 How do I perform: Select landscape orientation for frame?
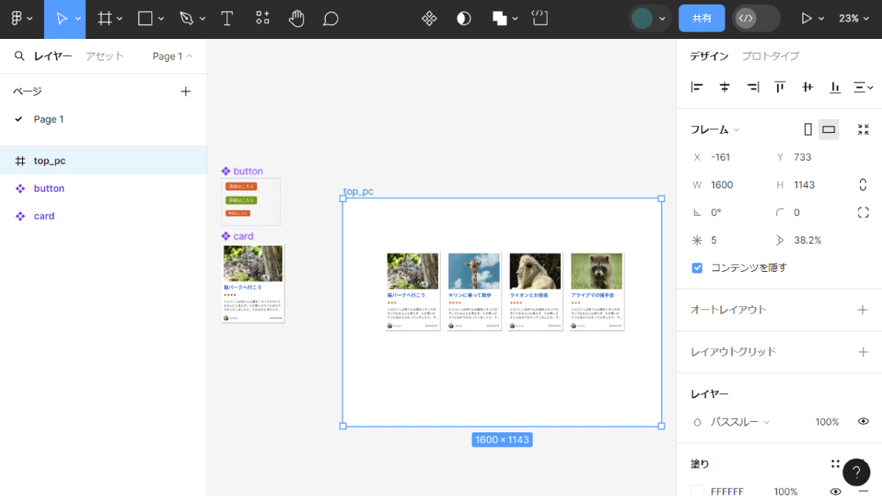tap(829, 129)
